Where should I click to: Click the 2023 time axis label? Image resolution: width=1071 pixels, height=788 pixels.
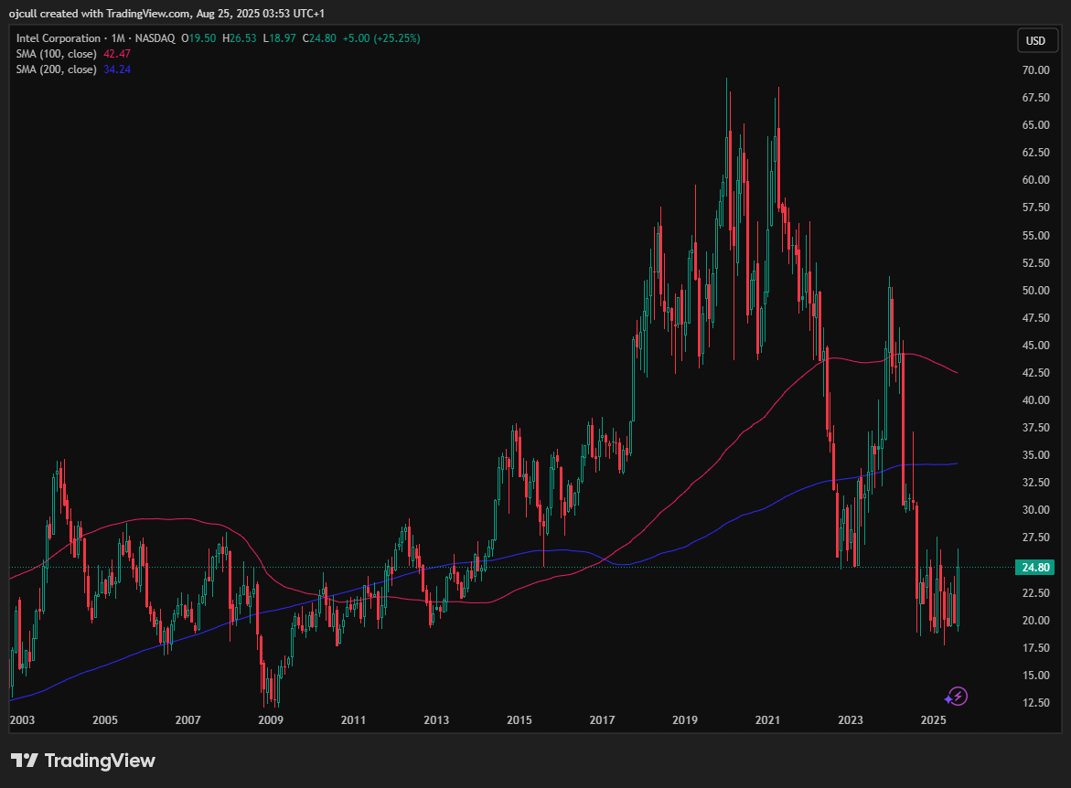pos(851,719)
